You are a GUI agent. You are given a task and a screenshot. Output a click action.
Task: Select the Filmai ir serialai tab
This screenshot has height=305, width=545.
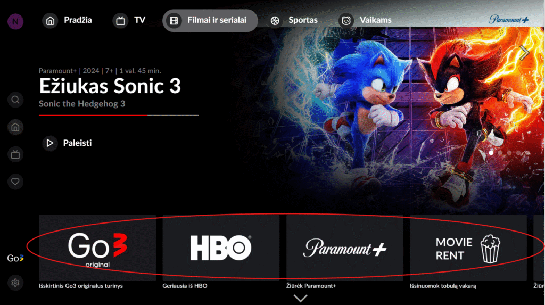click(210, 21)
